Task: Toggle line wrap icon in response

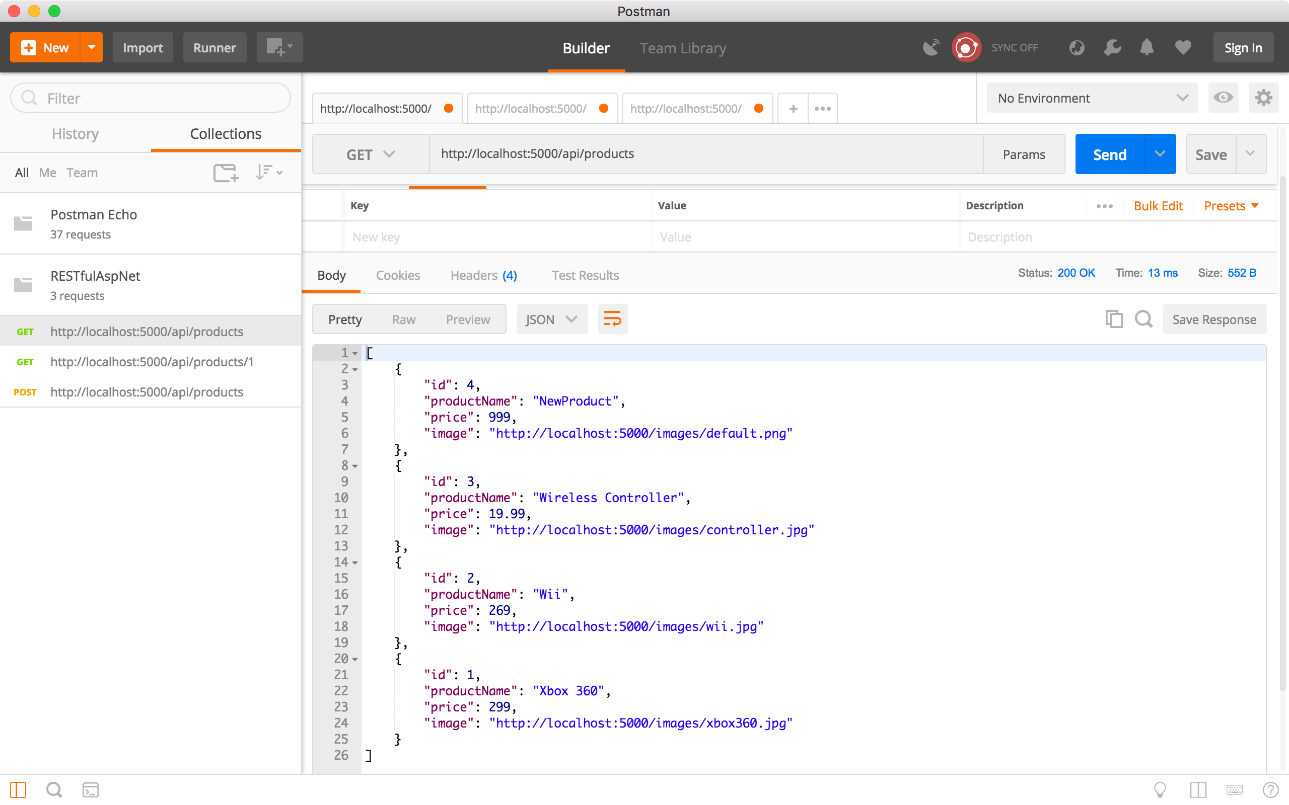Action: click(613, 319)
